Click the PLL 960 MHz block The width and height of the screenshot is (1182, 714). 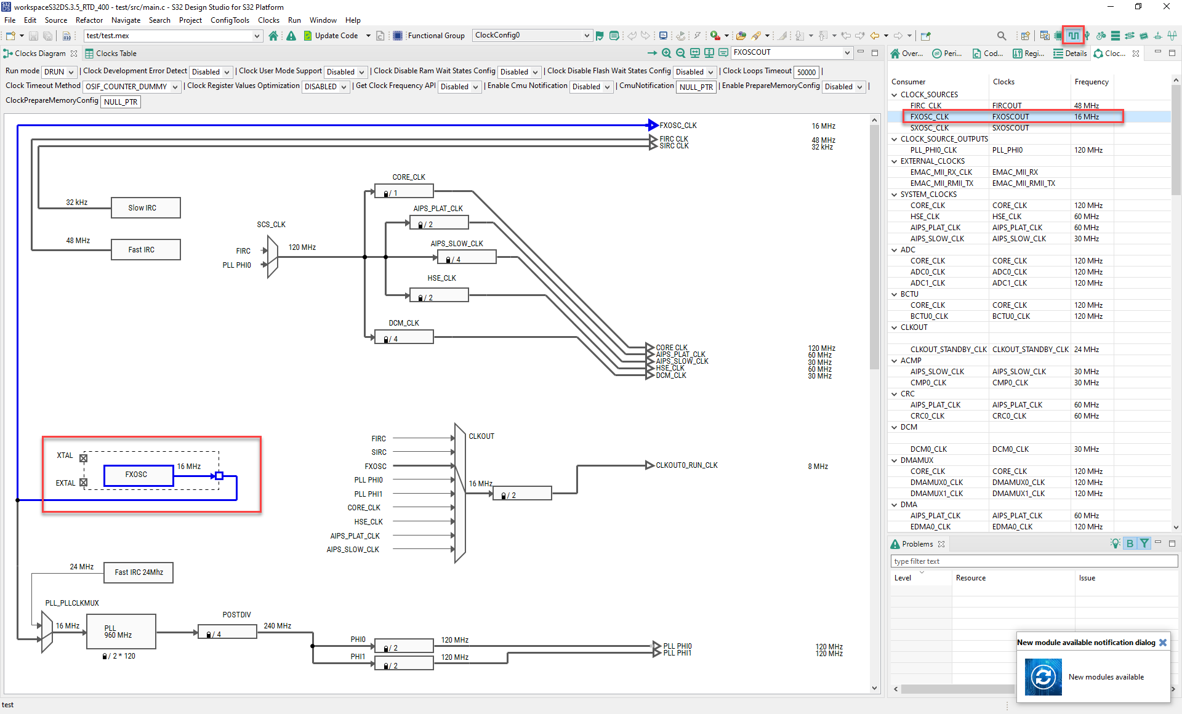pos(121,632)
